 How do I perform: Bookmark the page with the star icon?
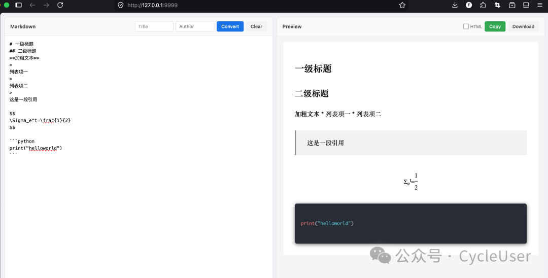[402, 5]
